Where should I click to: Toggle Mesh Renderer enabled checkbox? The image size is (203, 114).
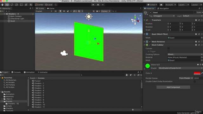coord(150,41)
